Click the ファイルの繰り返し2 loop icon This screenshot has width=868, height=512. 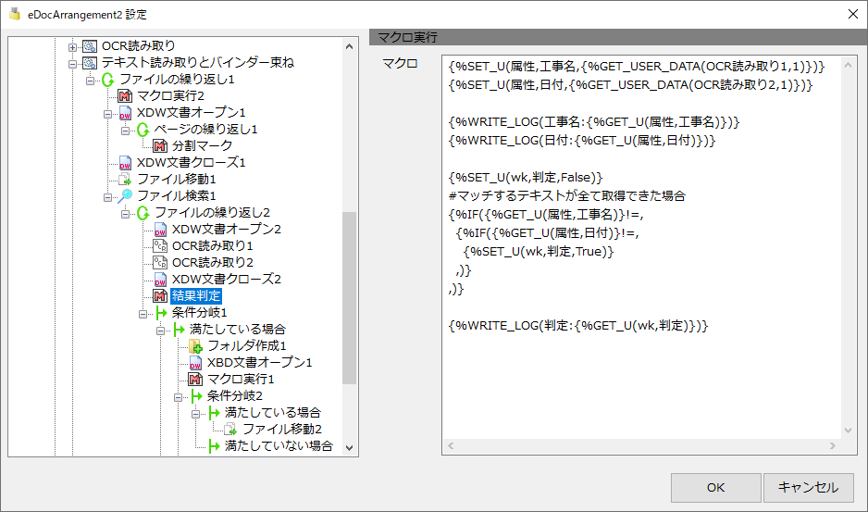click(x=143, y=213)
